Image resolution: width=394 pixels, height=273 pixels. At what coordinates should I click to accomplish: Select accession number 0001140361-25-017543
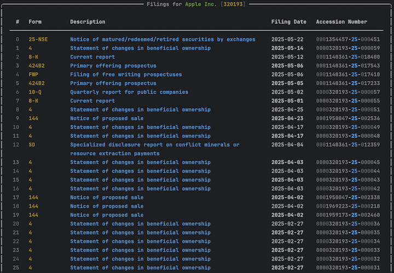pyautogui.click(x=348, y=66)
